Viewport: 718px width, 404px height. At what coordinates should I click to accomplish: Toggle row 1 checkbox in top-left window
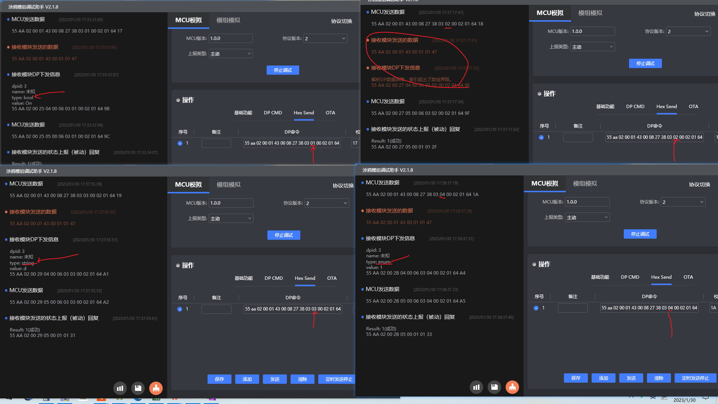point(180,143)
